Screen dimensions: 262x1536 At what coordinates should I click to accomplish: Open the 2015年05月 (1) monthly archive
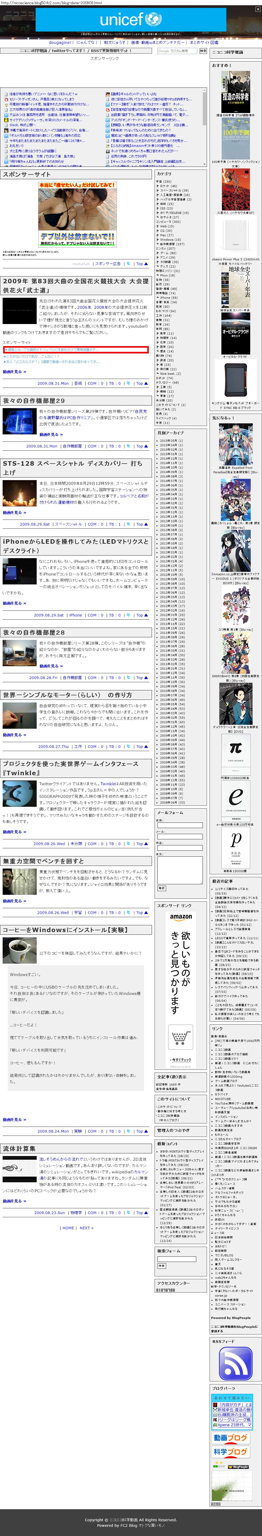pos(171,441)
